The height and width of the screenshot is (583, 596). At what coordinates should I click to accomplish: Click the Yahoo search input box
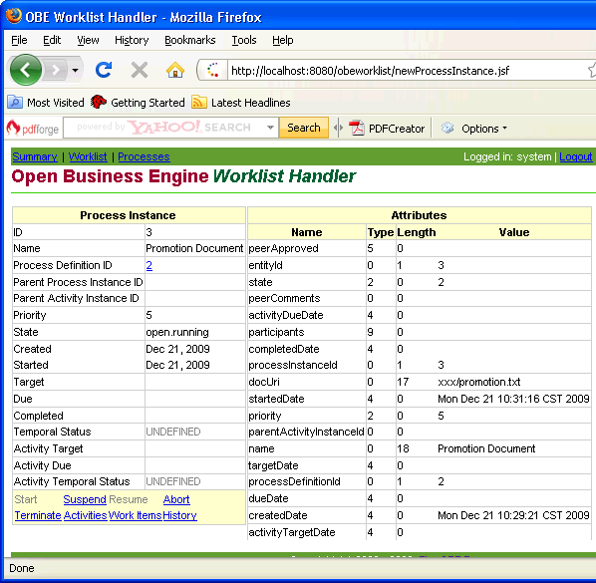point(164,128)
